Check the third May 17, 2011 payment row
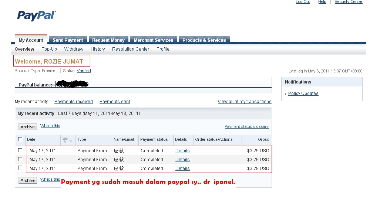 coord(20,168)
